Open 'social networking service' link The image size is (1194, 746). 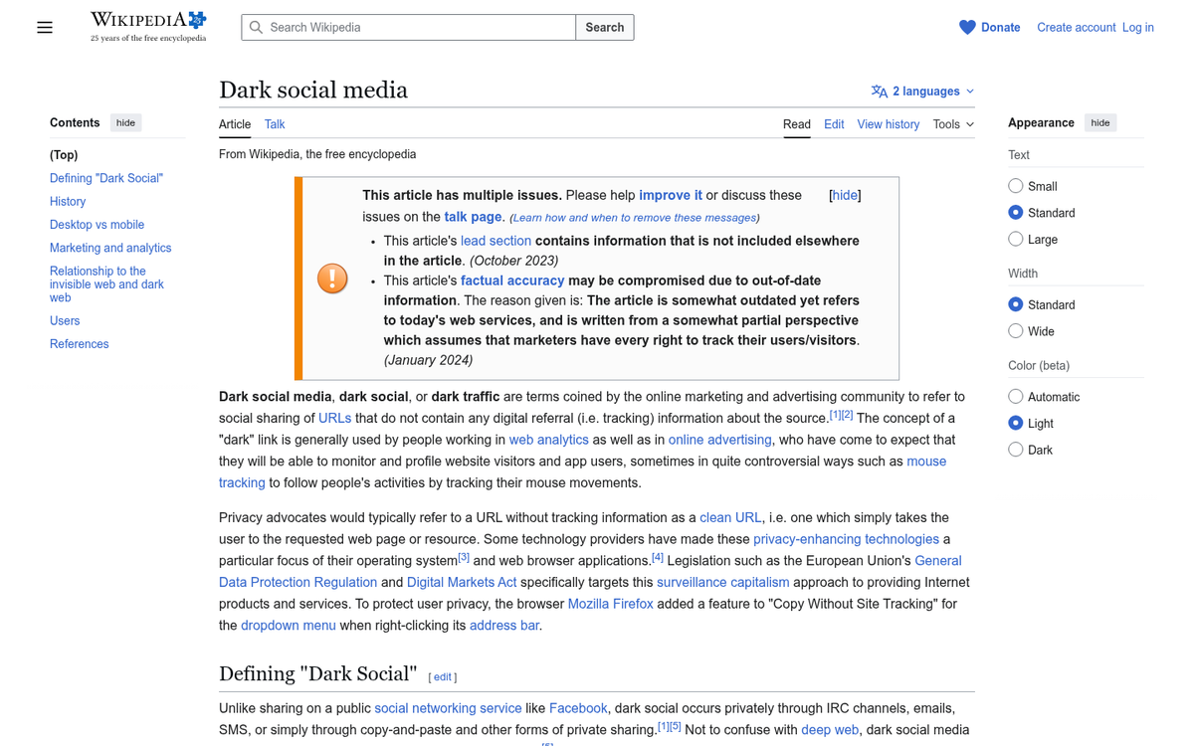pos(448,708)
